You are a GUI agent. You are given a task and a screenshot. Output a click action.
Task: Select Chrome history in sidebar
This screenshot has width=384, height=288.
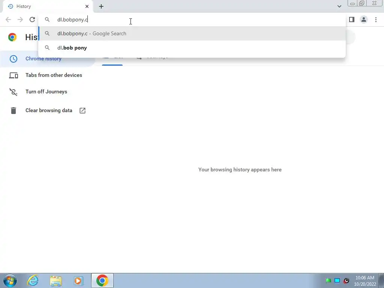coord(48,59)
